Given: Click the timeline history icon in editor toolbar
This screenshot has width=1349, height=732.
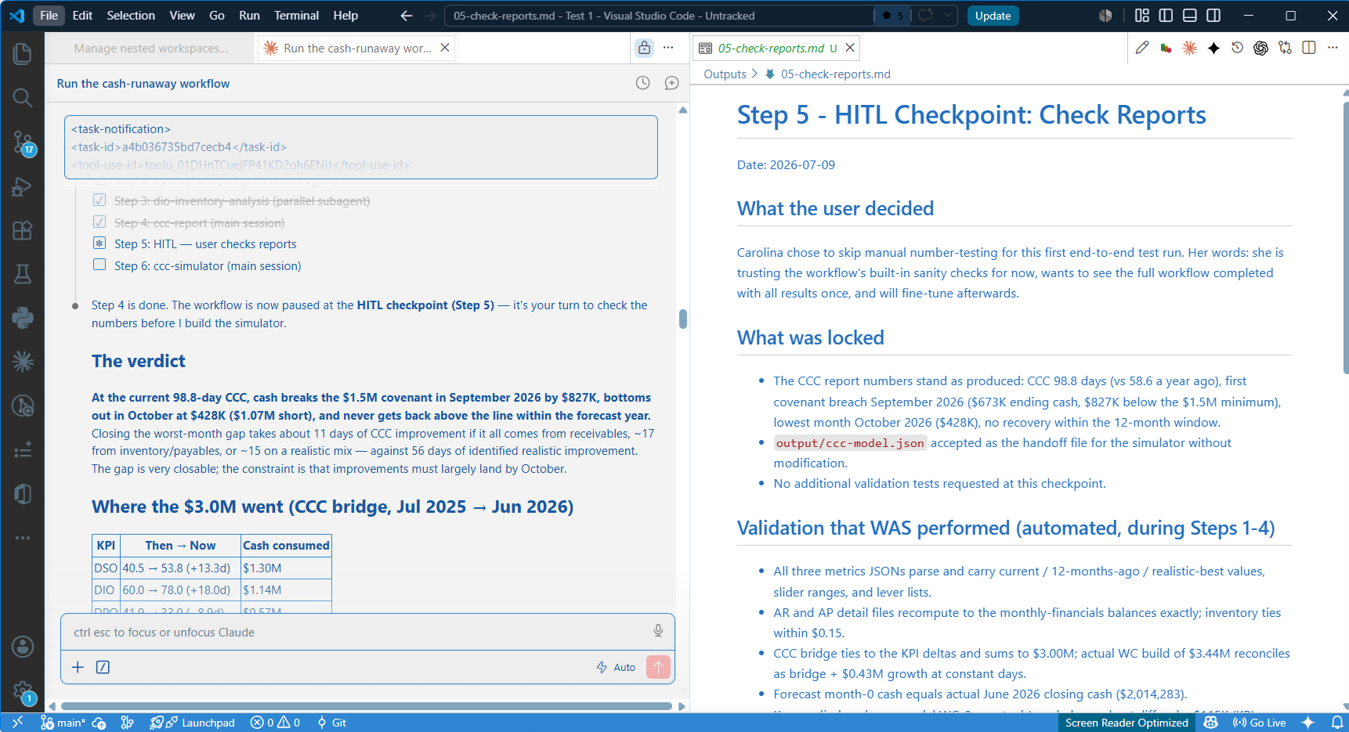Looking at the screenshot, I should pyautogui.click(x=1237, y=48).
